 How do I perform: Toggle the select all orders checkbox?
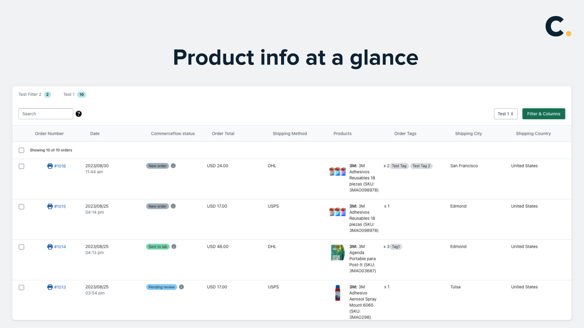click(22, 150)
